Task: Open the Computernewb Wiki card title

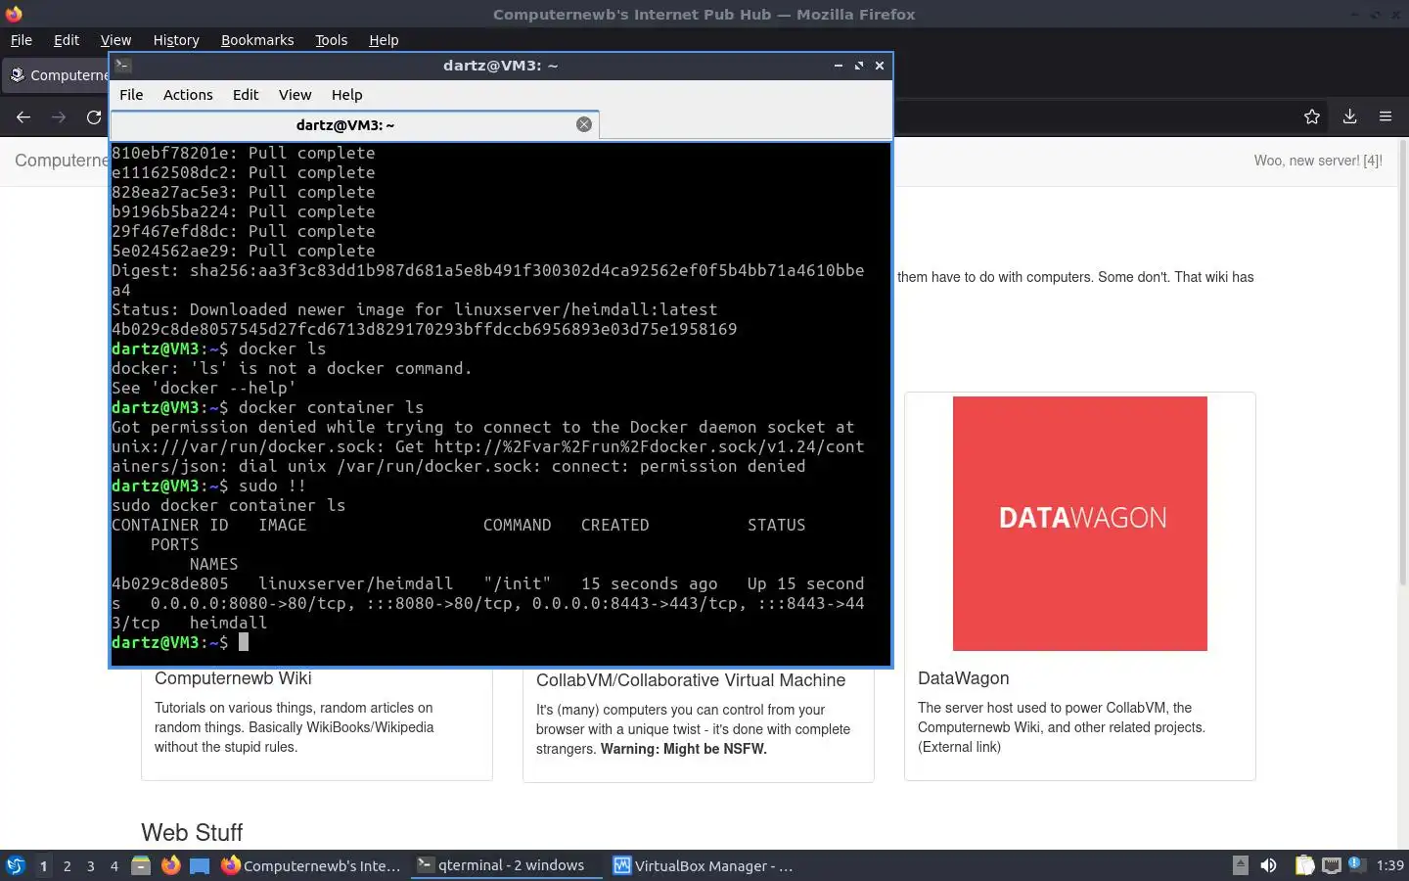Action: point(233,678)
